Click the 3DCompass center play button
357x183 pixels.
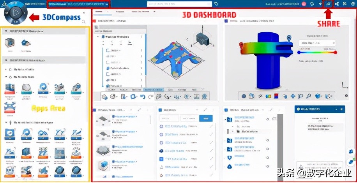(16, 13)
